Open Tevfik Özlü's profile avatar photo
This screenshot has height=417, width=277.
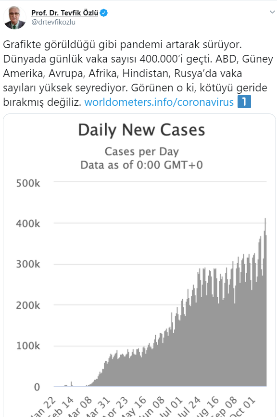(14, 18)
